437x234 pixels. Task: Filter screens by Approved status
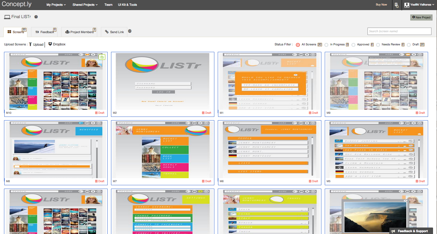pyautogui.click(x=354, y=44)
